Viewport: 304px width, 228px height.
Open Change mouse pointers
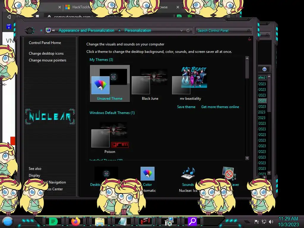pos(47,60)
